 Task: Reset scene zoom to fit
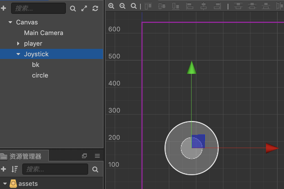pos(134,6)
